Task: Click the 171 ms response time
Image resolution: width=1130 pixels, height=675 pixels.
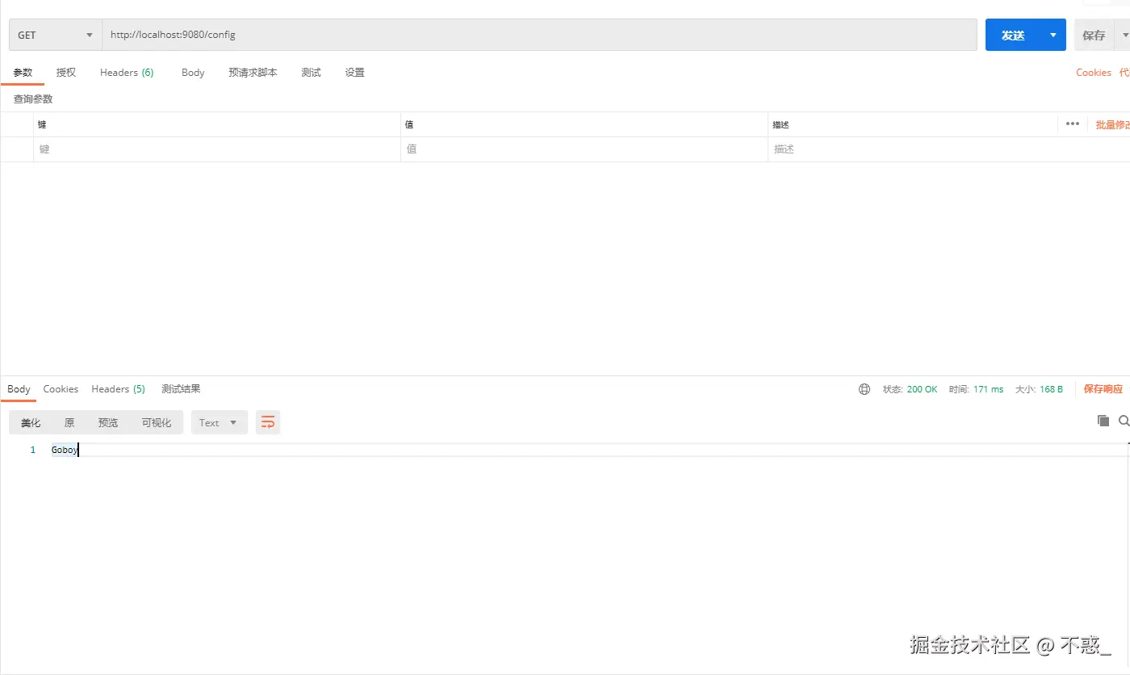Action: [988, 389]
